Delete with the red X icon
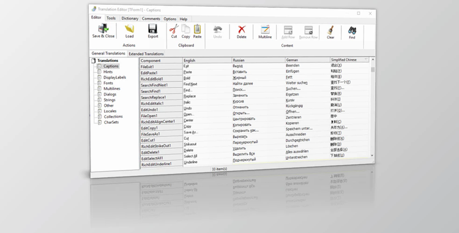 pos(242,29)
